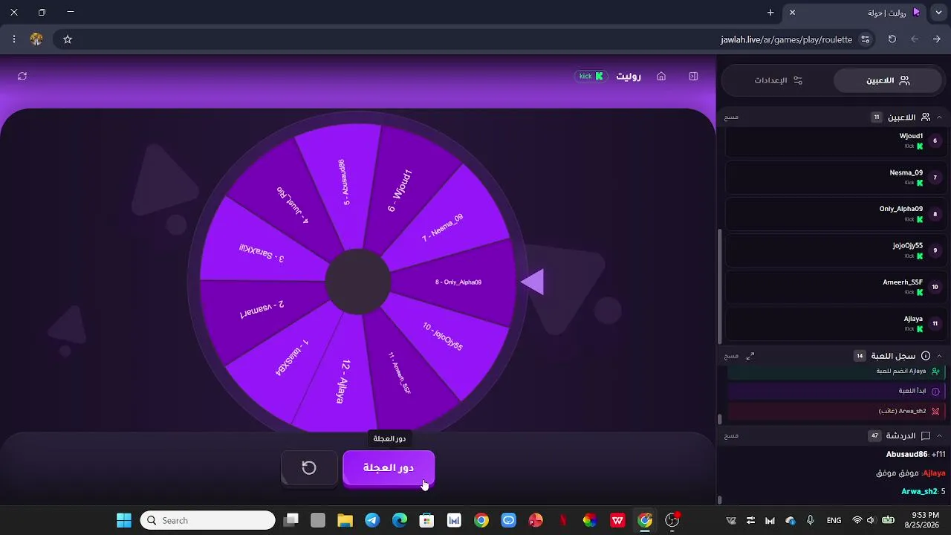The image size is (951, 535).
Task: Click the Kick icon under Wjoud1
Action: coord(920,146)
